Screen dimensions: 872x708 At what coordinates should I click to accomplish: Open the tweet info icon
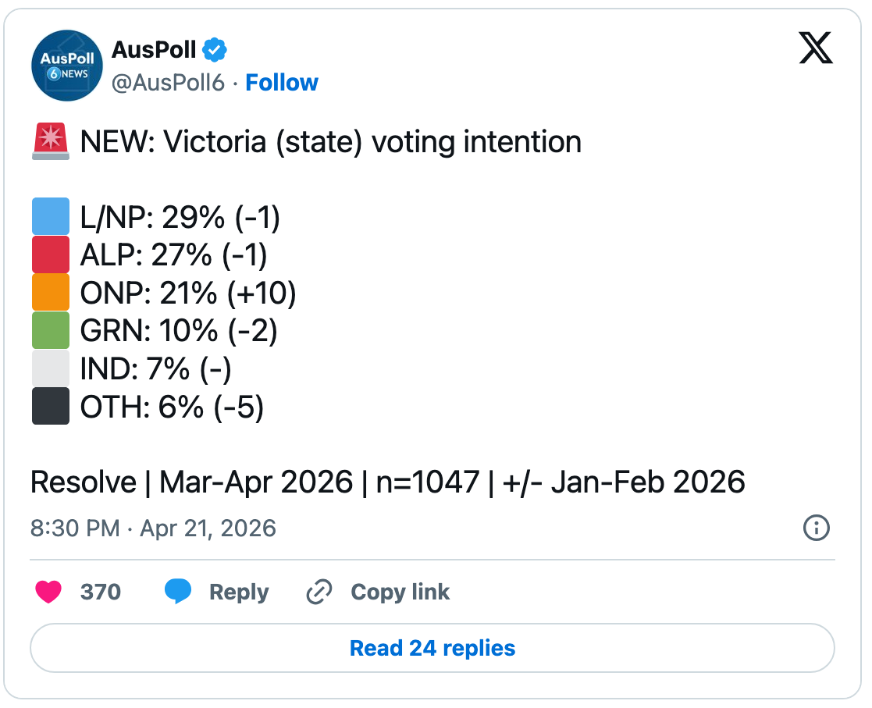(816, 528)
